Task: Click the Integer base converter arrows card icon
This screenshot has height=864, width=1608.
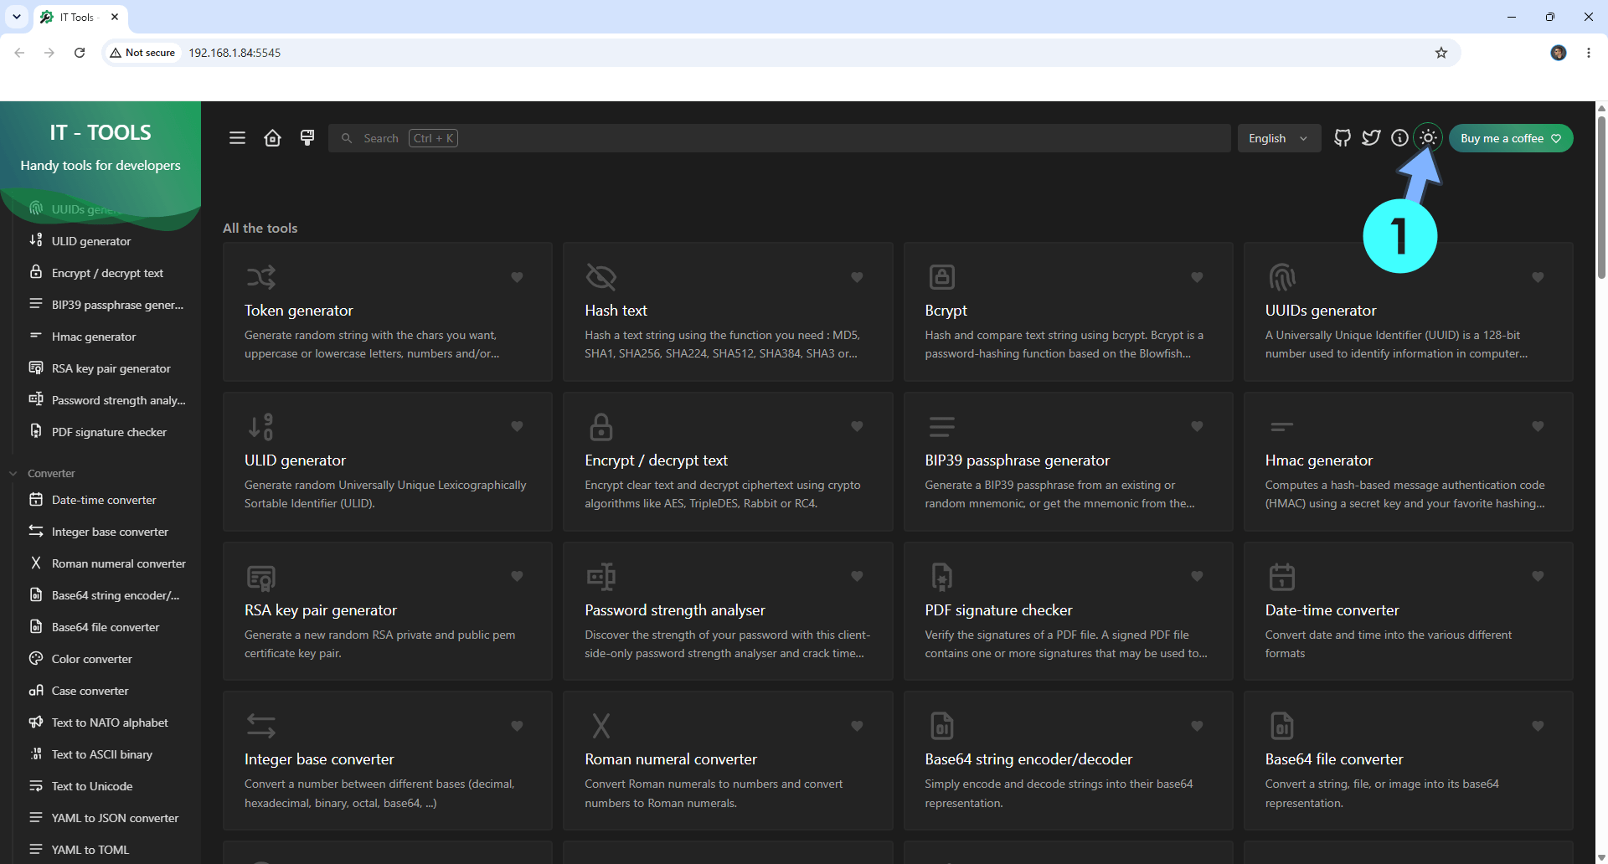Action: tap(260, 726)
